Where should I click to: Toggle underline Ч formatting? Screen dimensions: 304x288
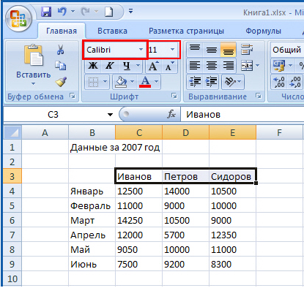tap(127, 66)
